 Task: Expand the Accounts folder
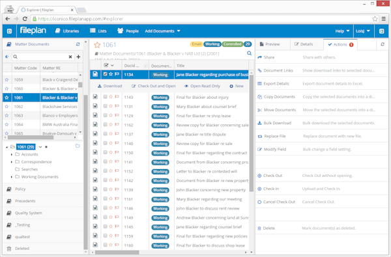click(x=12, y=155)
